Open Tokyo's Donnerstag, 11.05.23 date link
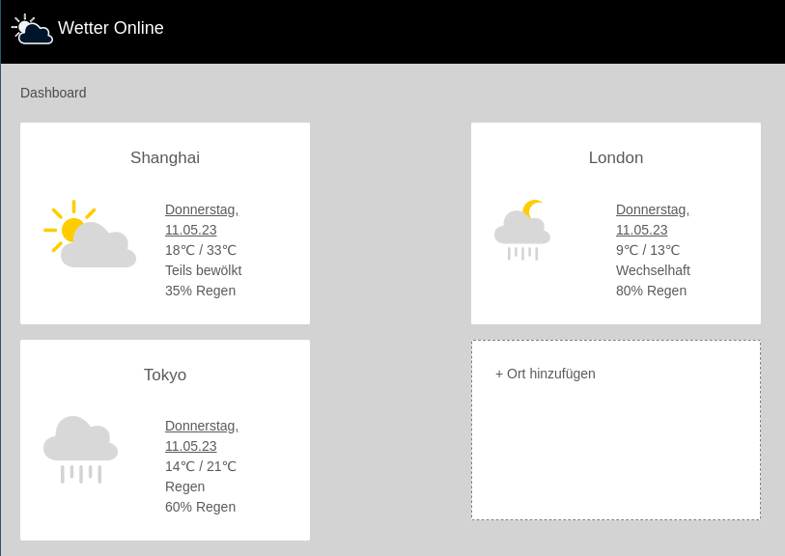 tap(202, 436)
